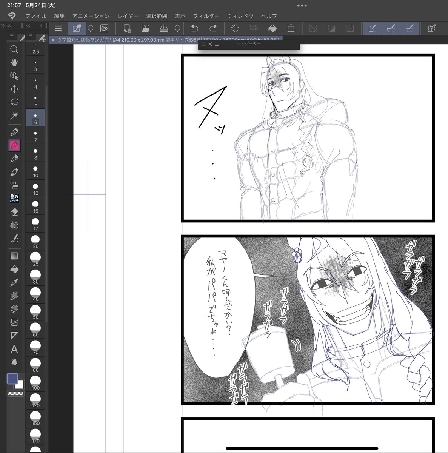
Task: Open the 編集 menu
Action: 59,16
